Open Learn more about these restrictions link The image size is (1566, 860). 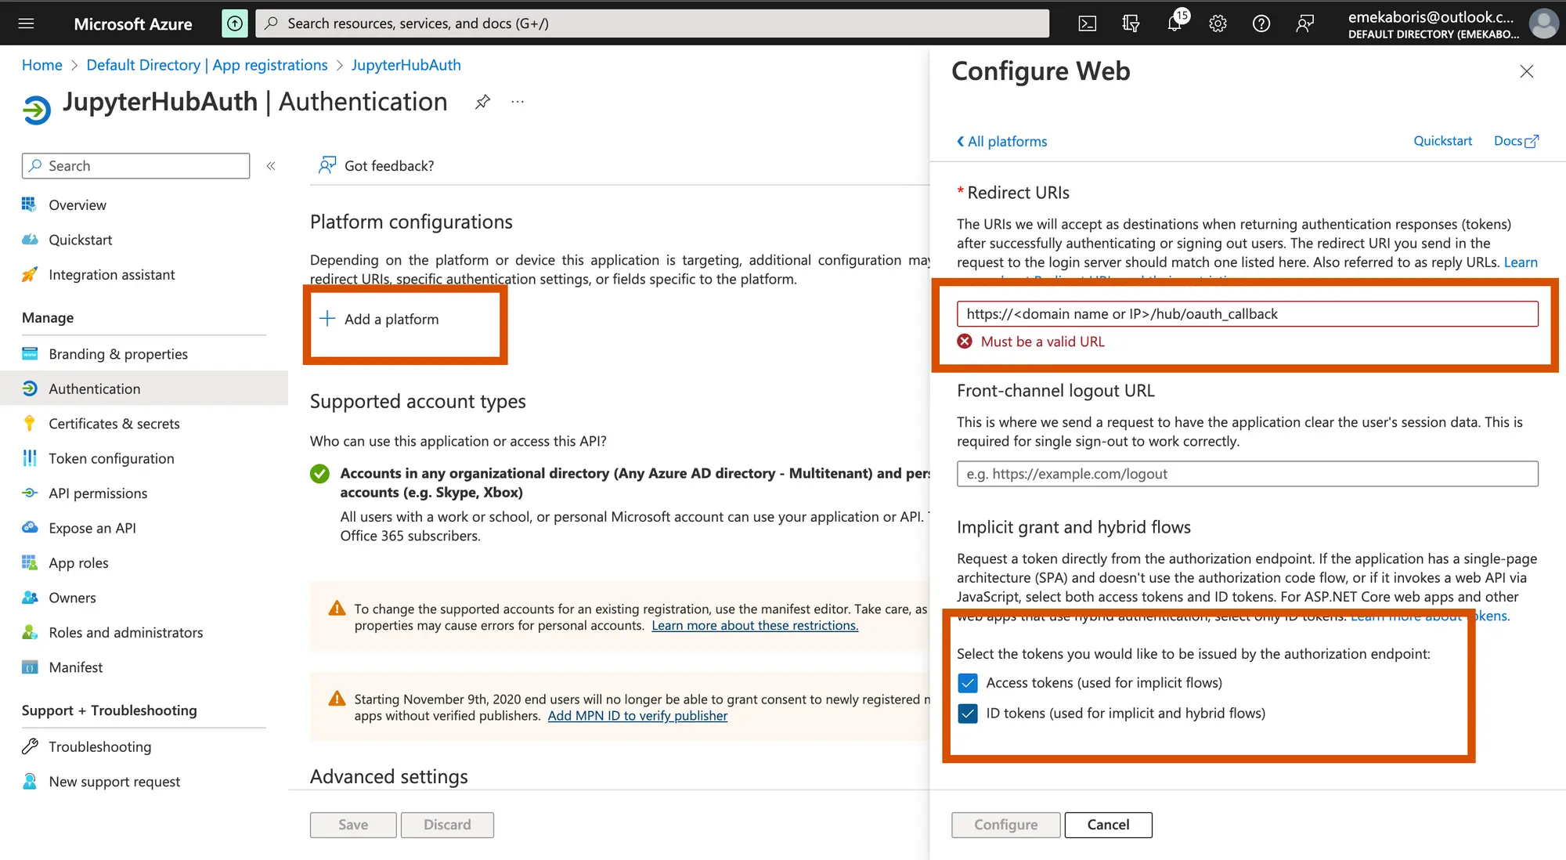(755, 626)
